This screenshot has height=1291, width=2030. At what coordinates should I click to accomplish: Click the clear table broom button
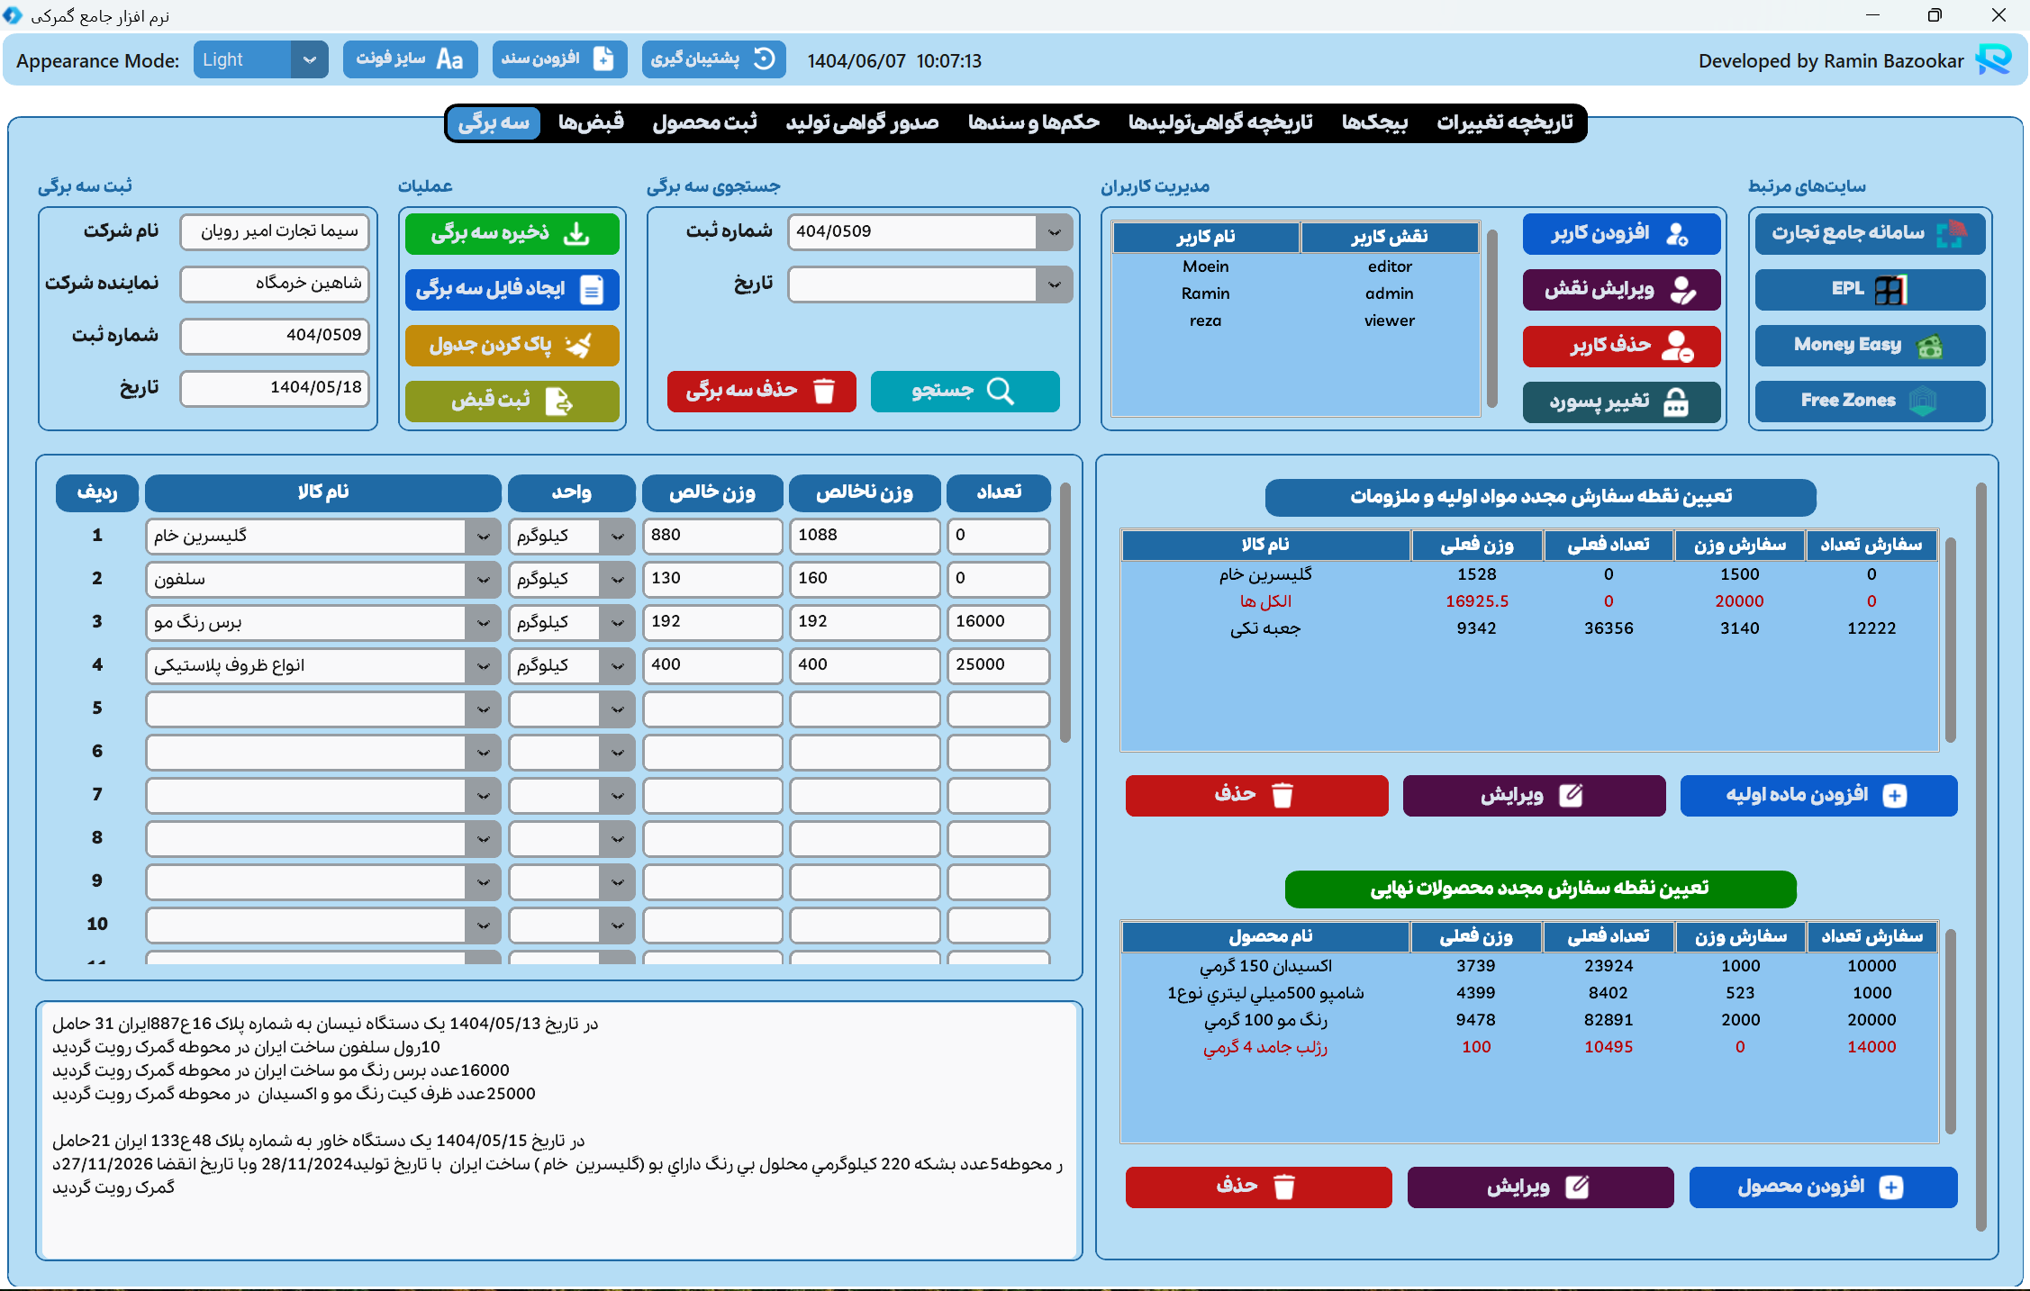click(x=512, y=346)
